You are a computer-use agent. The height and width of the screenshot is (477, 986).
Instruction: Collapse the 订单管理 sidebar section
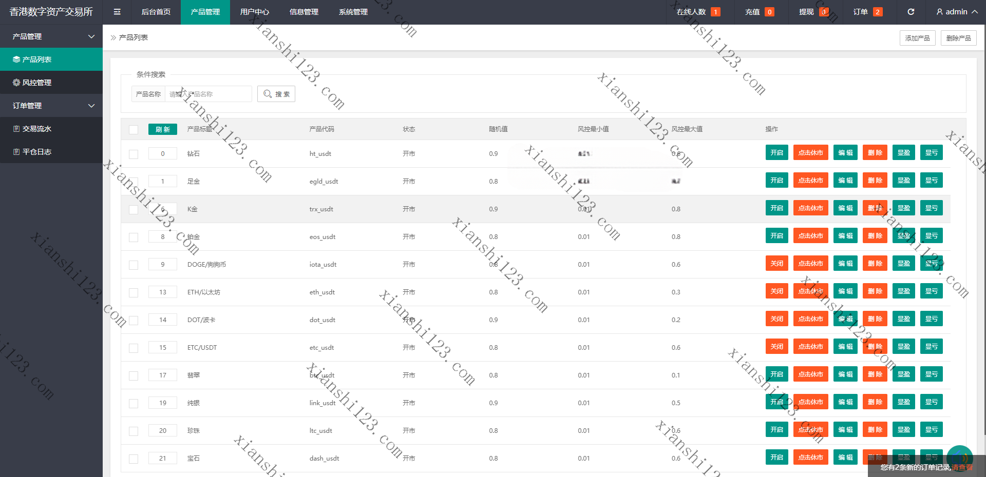pos(51,106)
